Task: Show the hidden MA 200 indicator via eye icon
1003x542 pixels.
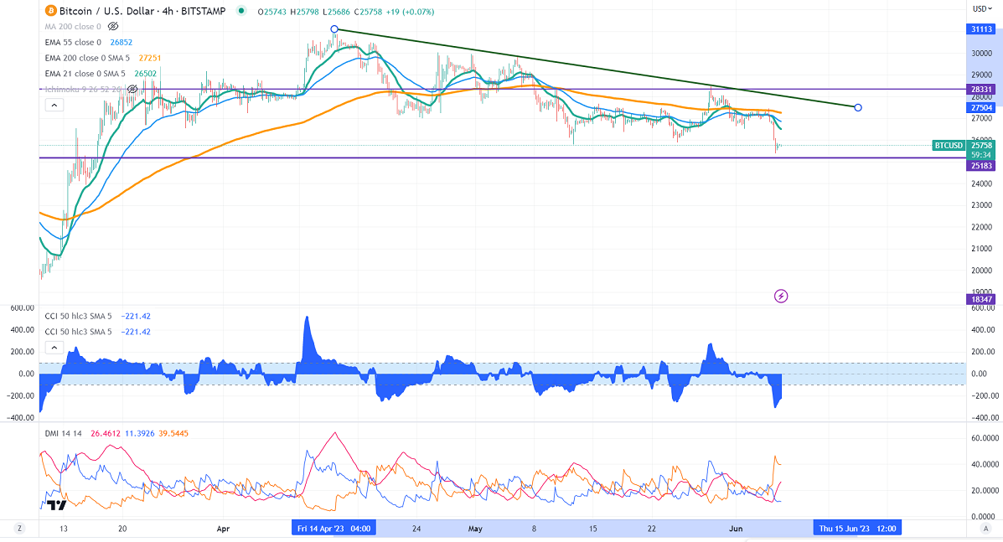Action: [x=113, y=26]
